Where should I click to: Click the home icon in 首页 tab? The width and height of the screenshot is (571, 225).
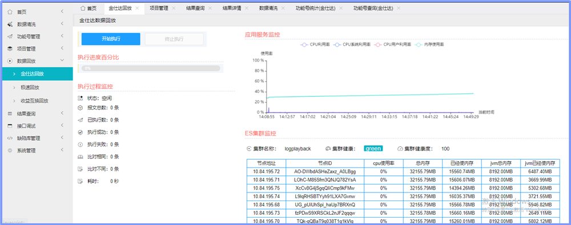[x=83, y=8]
